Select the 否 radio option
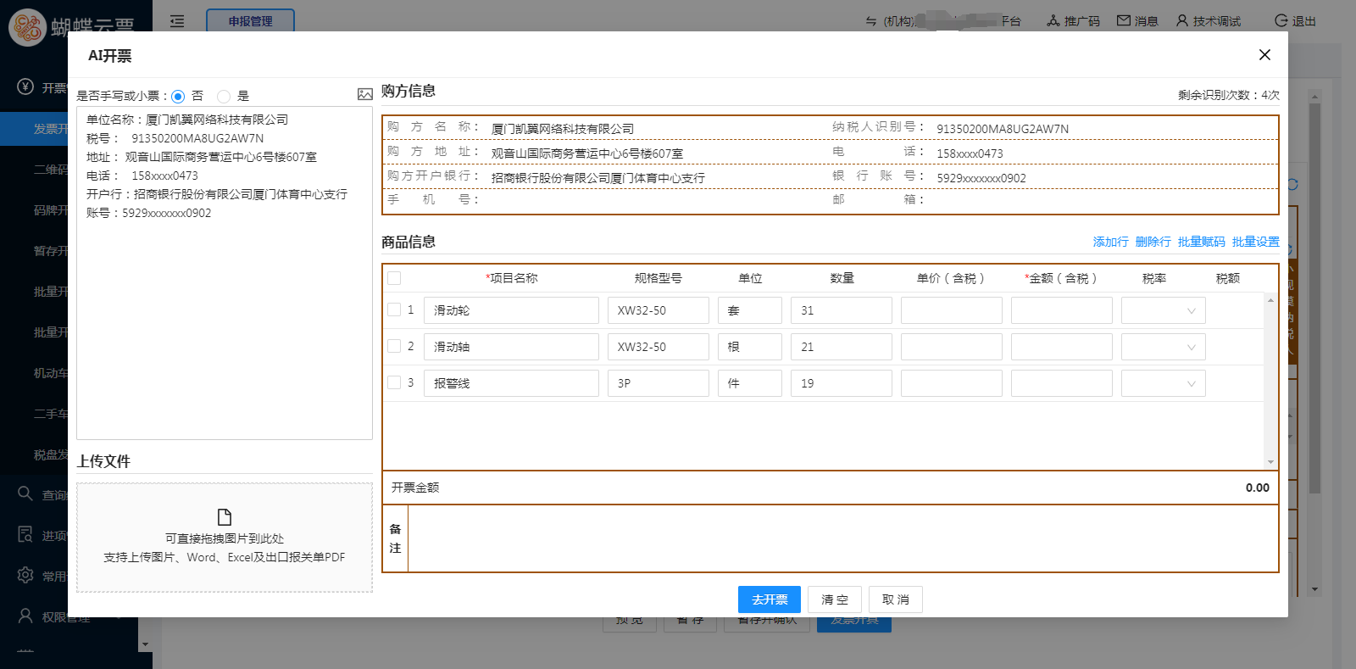 [x=178, y=97]
